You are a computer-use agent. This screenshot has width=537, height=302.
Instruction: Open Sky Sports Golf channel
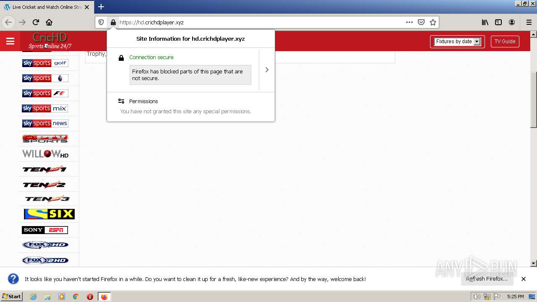tap(45, 63)
